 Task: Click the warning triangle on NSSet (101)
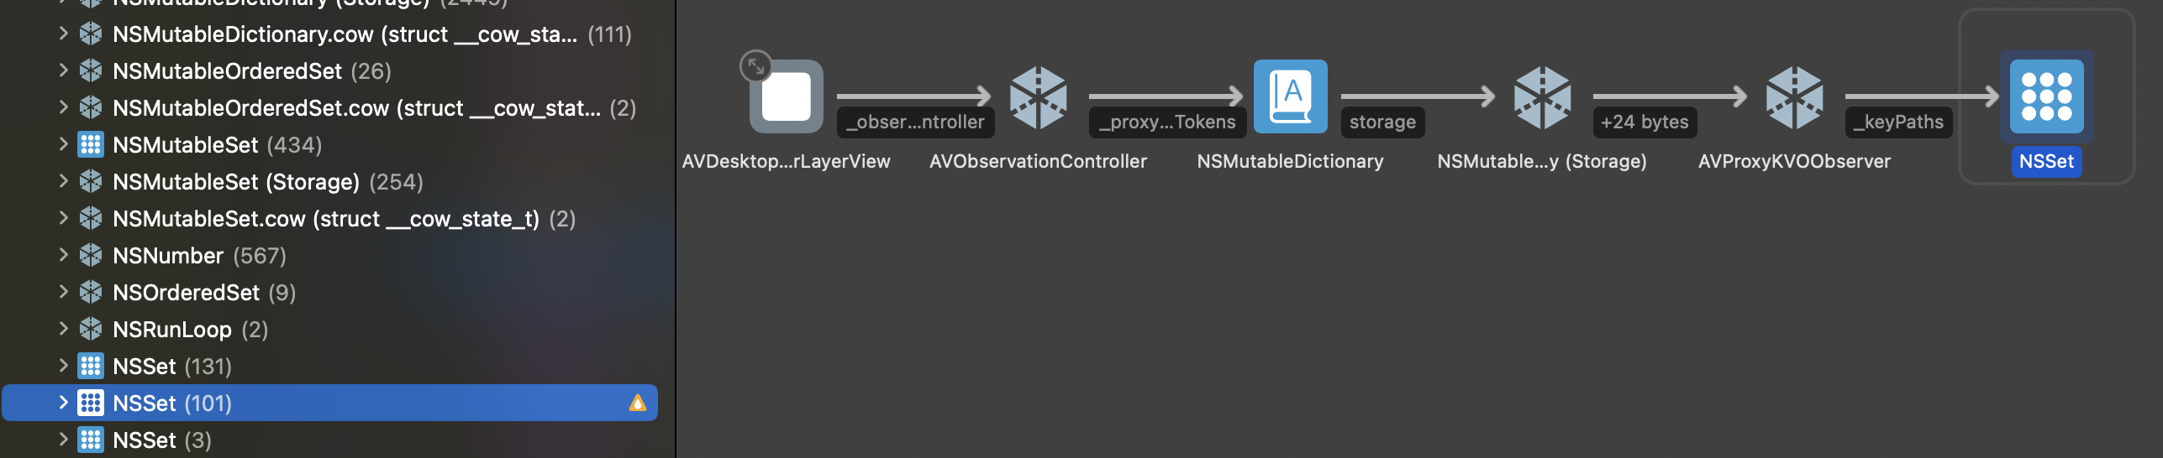pyautogui.click(x=638, y=403)
